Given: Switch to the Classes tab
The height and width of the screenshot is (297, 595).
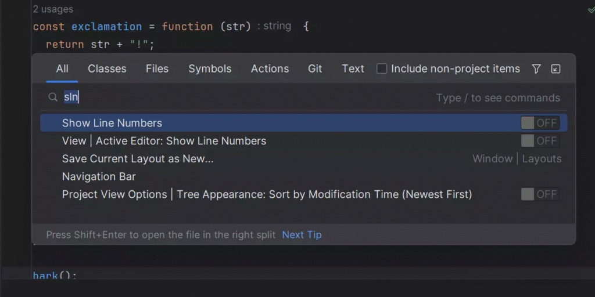Looking at the screenshot, I should (x=107, y=69).
